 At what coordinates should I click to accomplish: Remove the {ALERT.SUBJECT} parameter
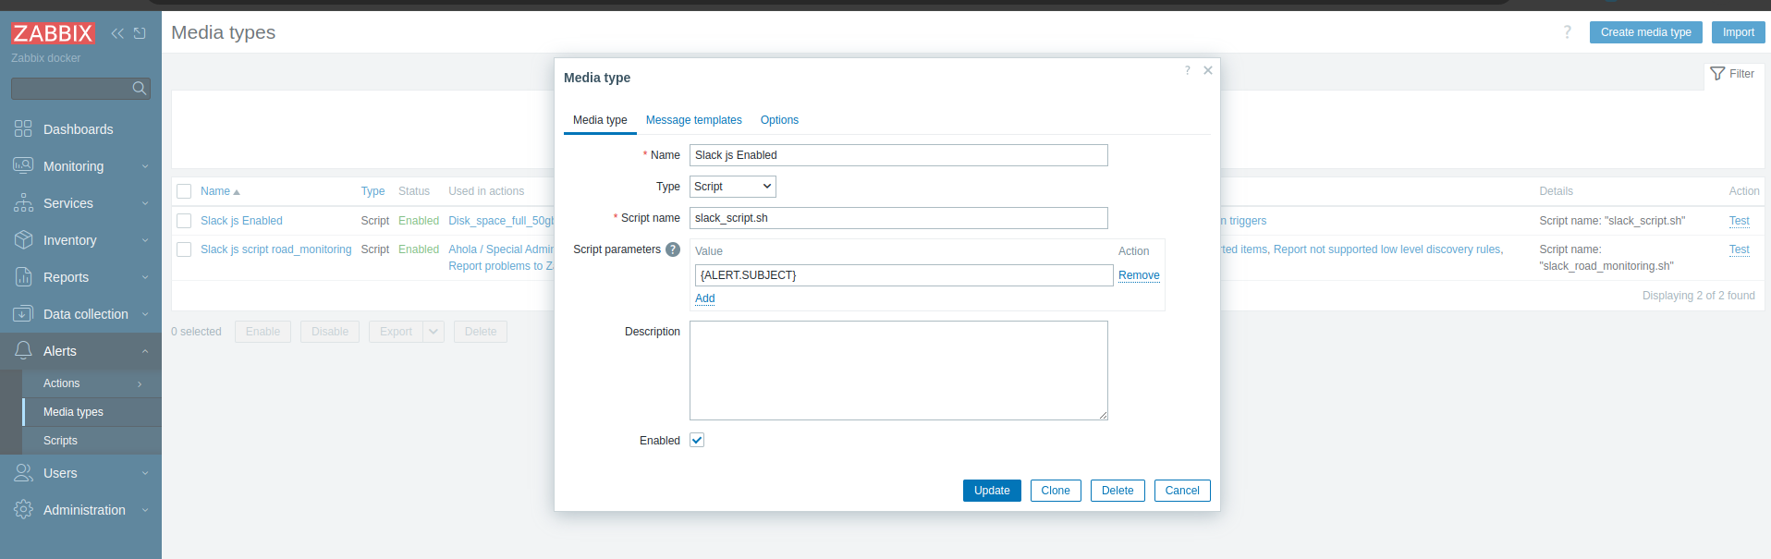(1139, 275)
